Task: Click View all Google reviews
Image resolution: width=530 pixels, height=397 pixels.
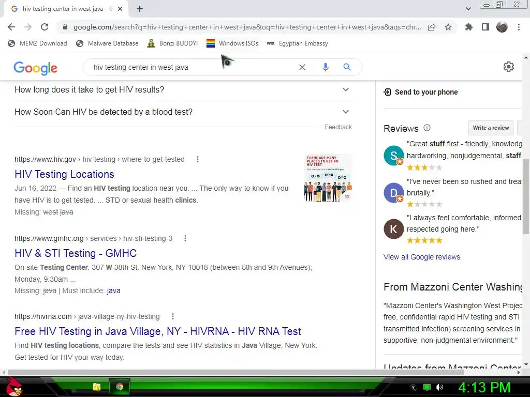Action: (x=421, y=257)
